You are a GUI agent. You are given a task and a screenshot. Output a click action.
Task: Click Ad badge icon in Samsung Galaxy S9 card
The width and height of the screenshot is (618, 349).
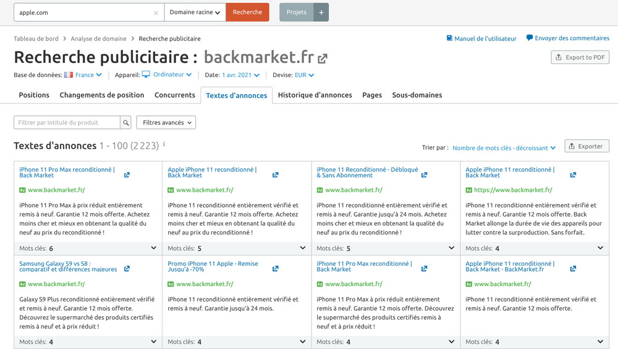click(22, 284)
